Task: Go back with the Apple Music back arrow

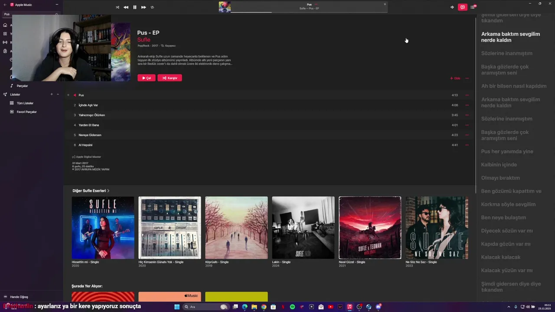Action: tap(5, 5)
